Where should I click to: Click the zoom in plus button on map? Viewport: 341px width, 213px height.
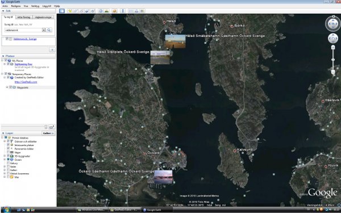coord(333,47)
